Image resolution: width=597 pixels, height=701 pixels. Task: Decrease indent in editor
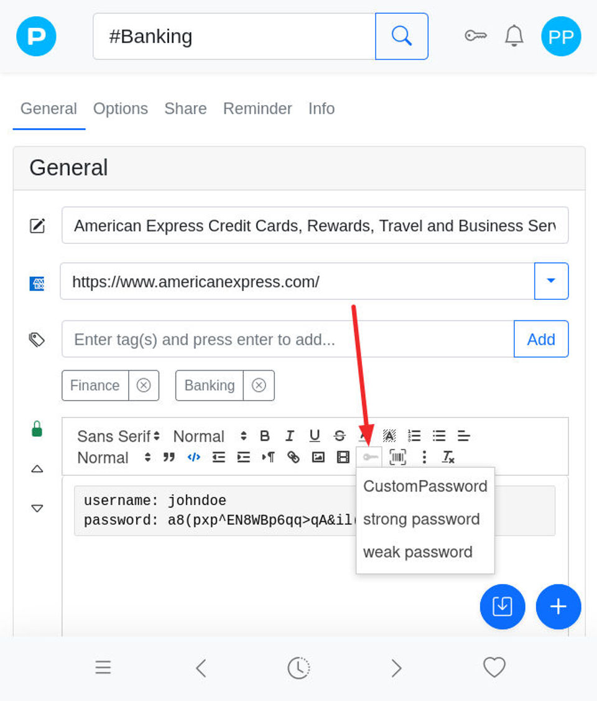(x=218, y=457)
